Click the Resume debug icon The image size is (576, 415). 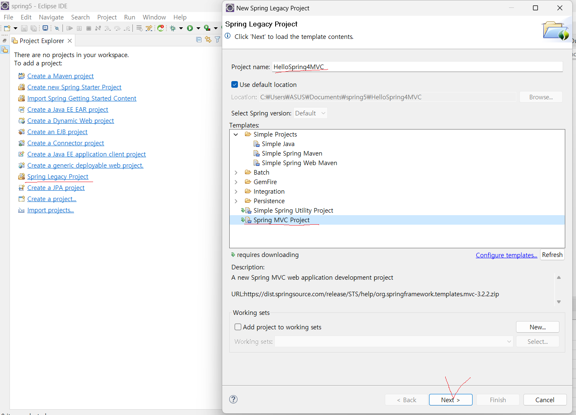click(70, 28)
